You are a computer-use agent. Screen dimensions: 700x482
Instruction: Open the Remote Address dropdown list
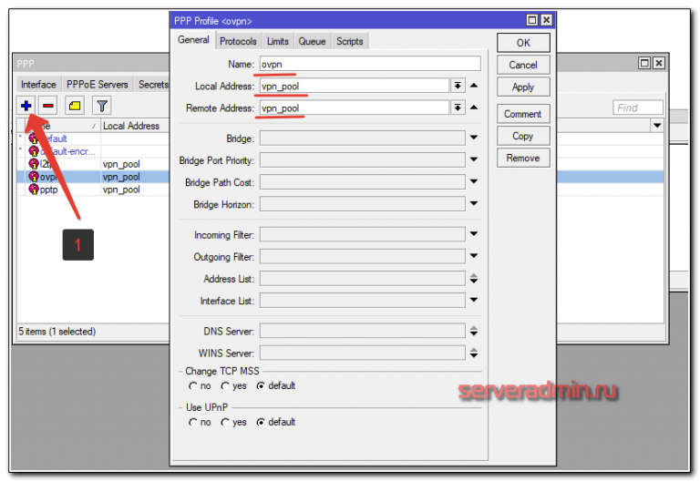click(457, 108)
